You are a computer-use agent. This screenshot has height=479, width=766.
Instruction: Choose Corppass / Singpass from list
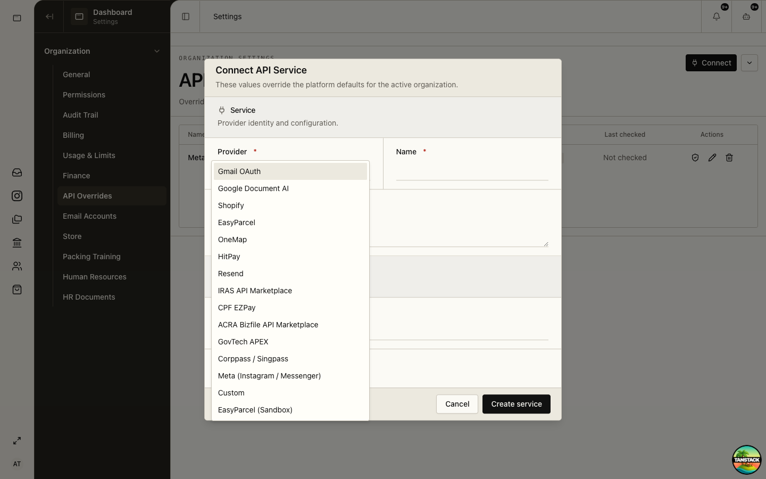(x=290, y=359)
